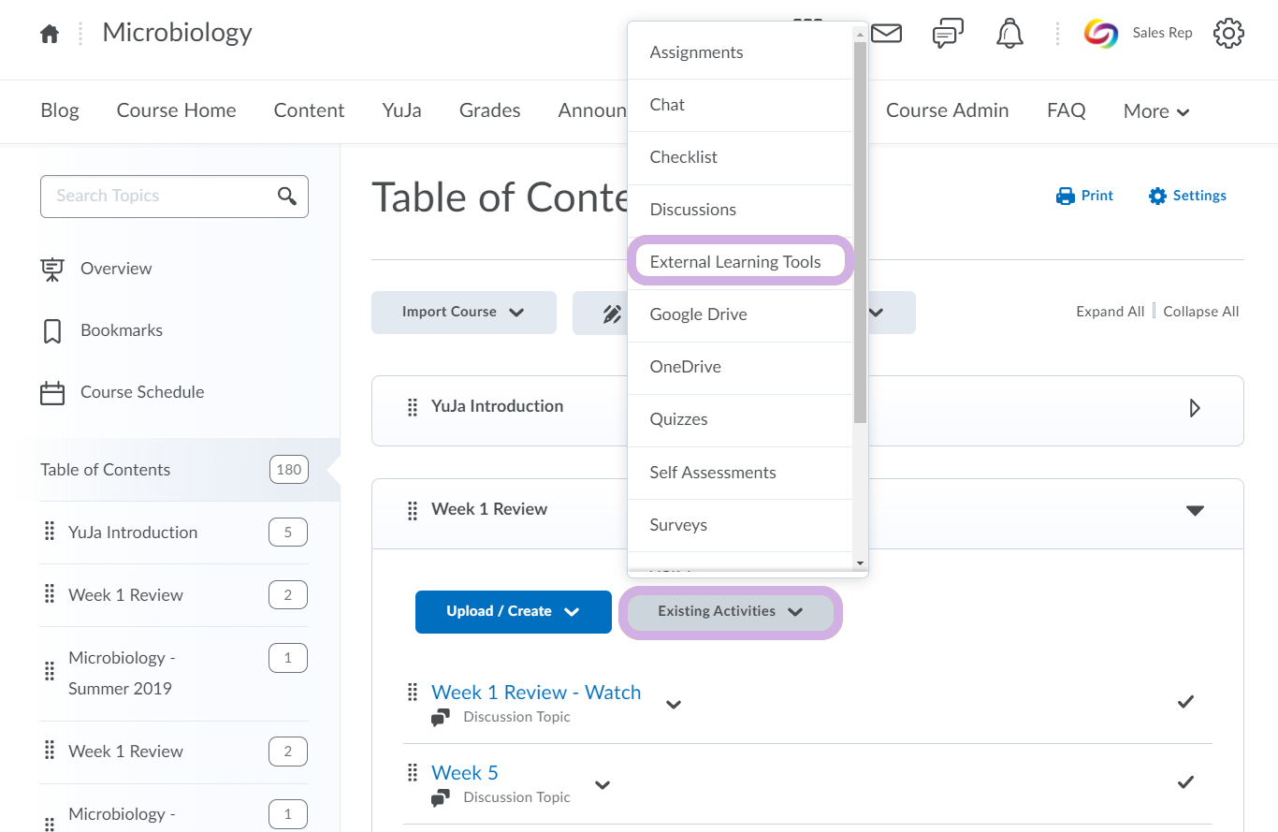Click the Overview presentation icon
The height and width of the screenshot is (832, 1278).
52,270
